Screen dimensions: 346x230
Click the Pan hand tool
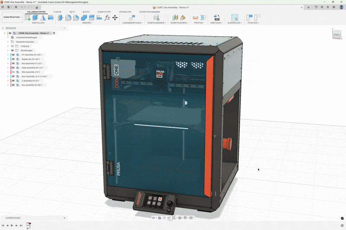[x=164, y=217]
